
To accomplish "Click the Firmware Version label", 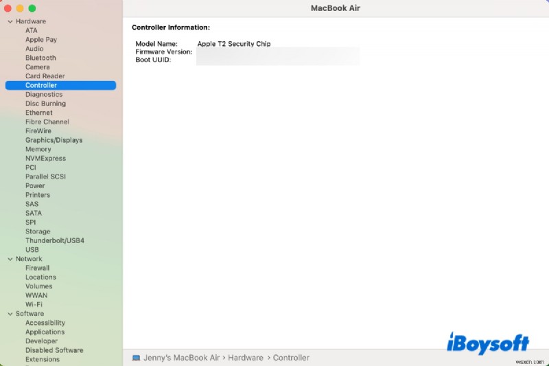I will coord(164,52).
